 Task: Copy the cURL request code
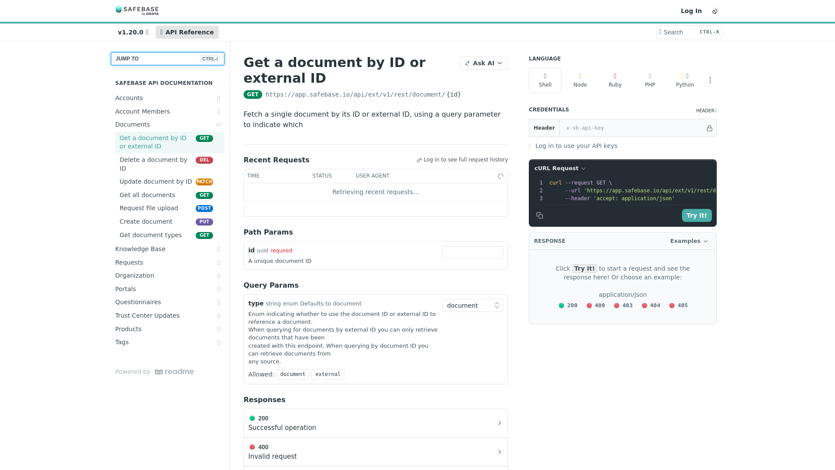click(540, 215)
